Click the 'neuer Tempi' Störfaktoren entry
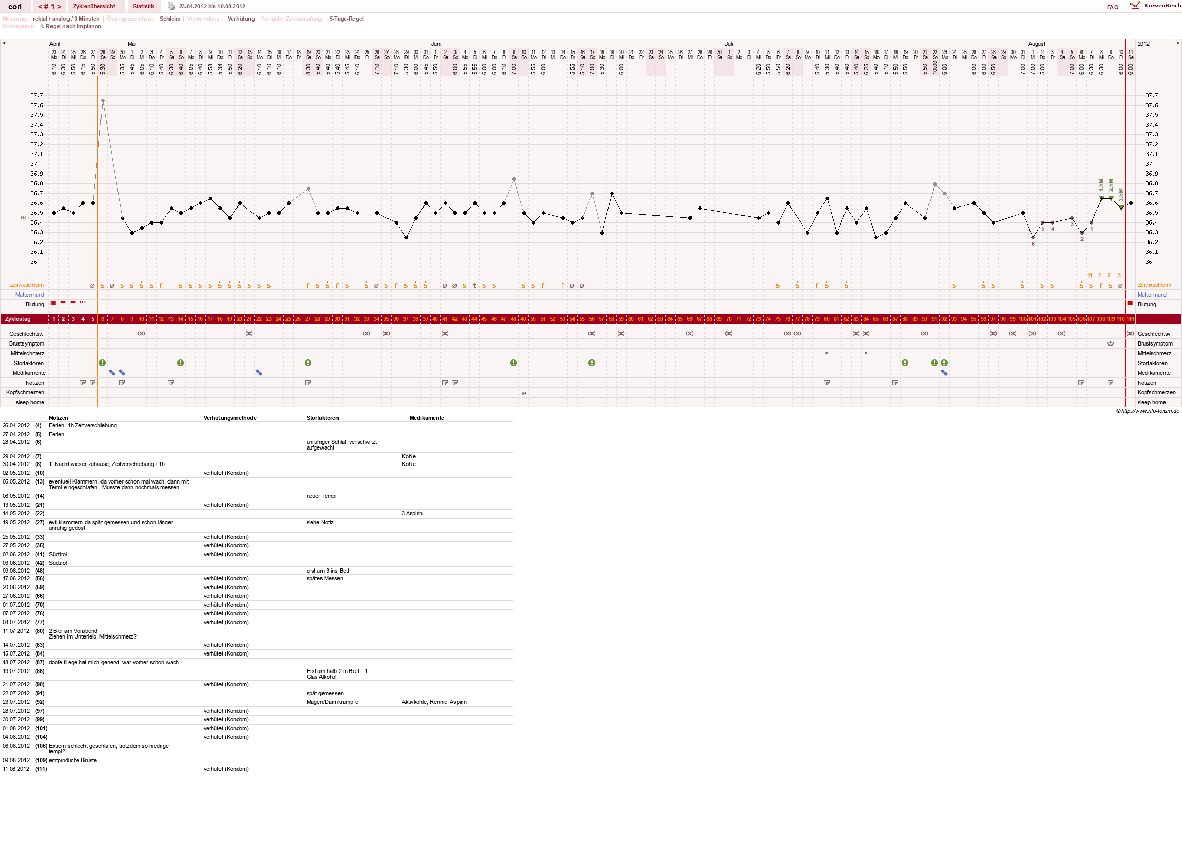The width and height of the screenshot is (1182, 862). 322,496
